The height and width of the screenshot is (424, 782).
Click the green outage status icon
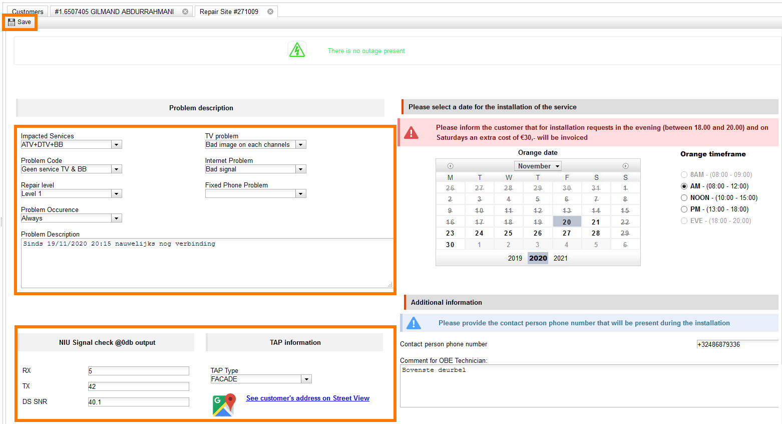pyautogui.click(x=297, y=50)
